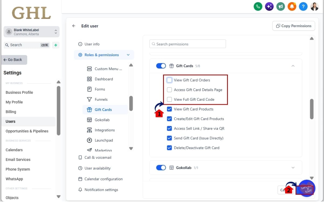Click the Dashboard grid icon

[x=89, y=79]
